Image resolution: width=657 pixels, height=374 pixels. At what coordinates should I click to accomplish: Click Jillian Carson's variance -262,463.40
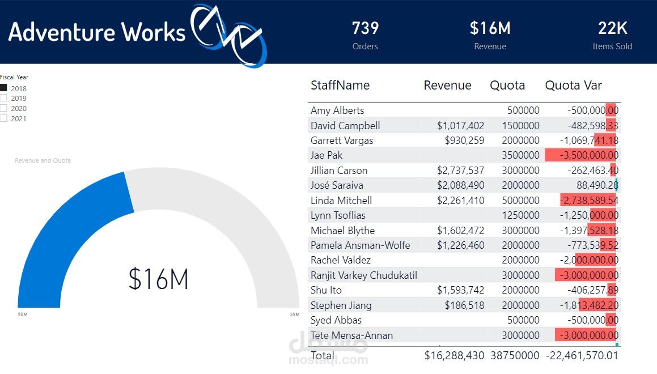pos(593,170)
